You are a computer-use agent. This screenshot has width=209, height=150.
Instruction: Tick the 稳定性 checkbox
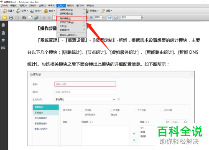[x=109, y=115]
